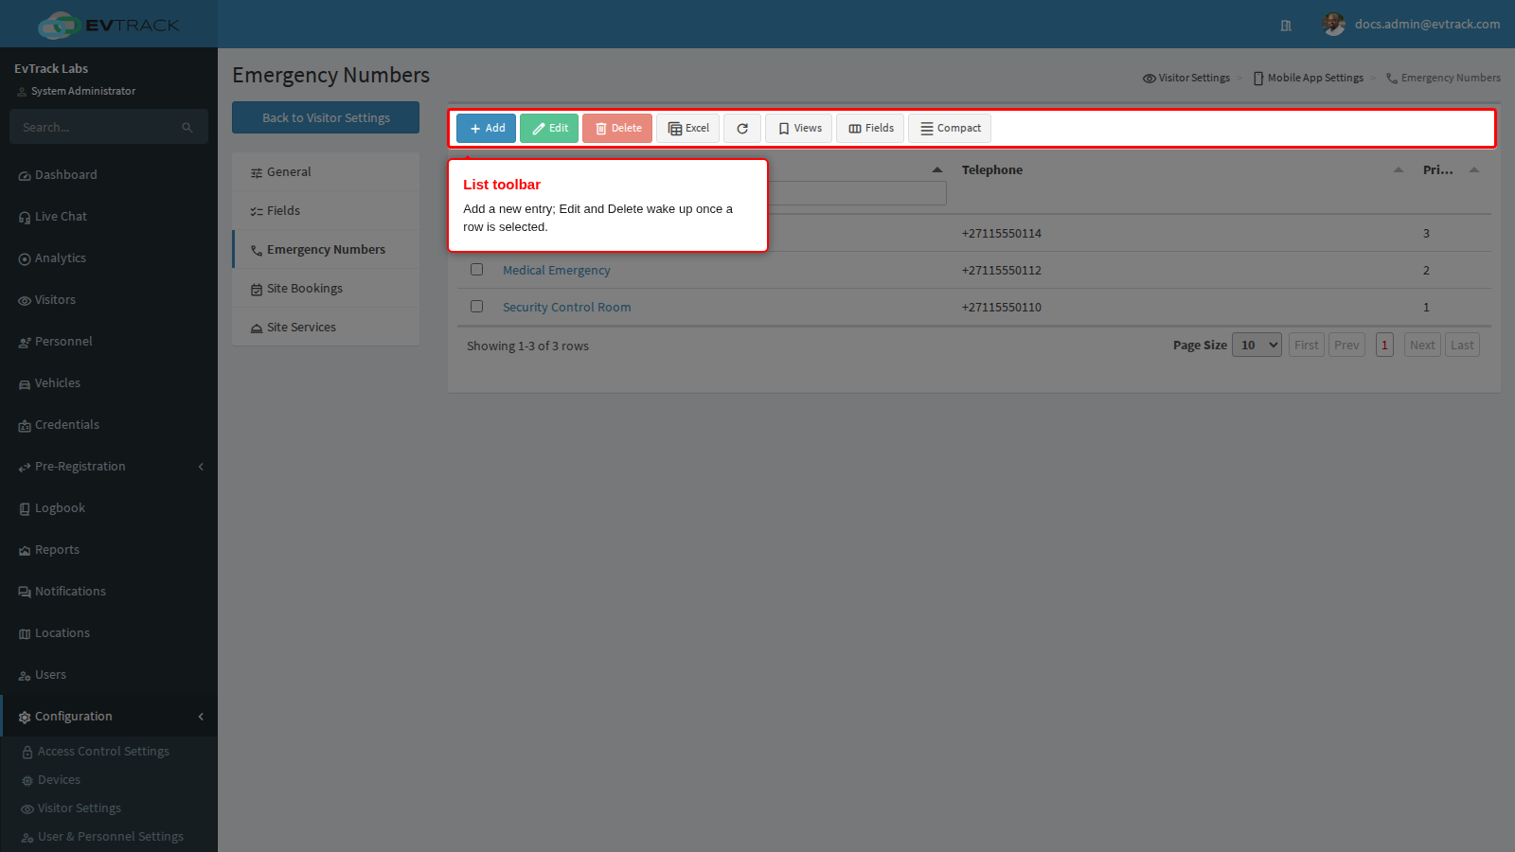Viewport: 1515px width, 852px height.
Task: Switch to Compact list view
Action: [x=950, y=129]
